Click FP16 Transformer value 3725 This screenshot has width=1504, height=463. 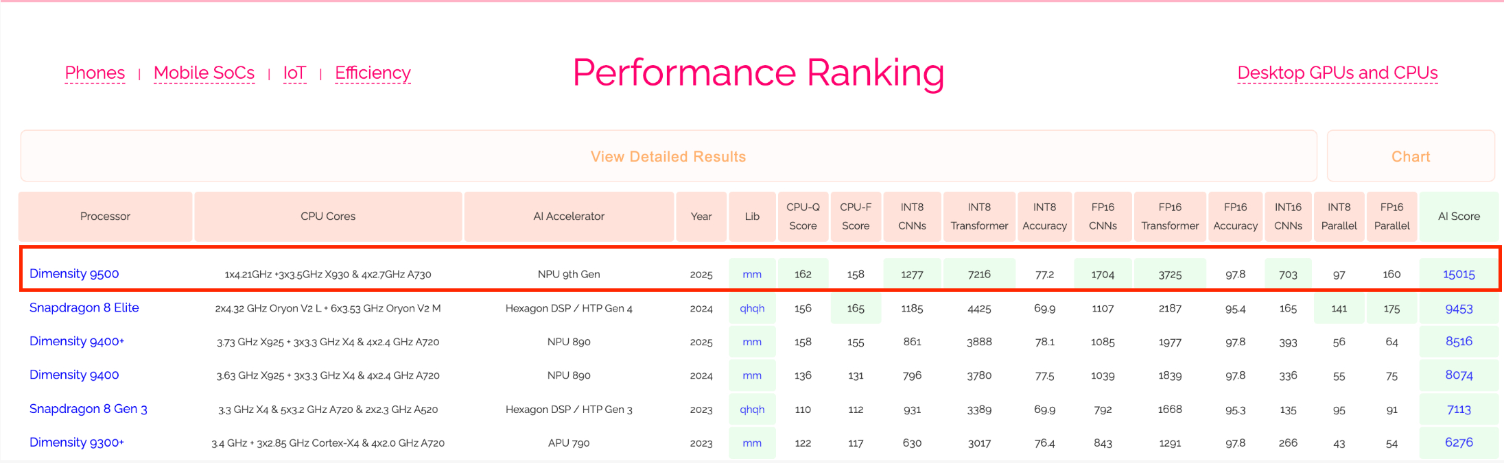tap(1170, 274)
